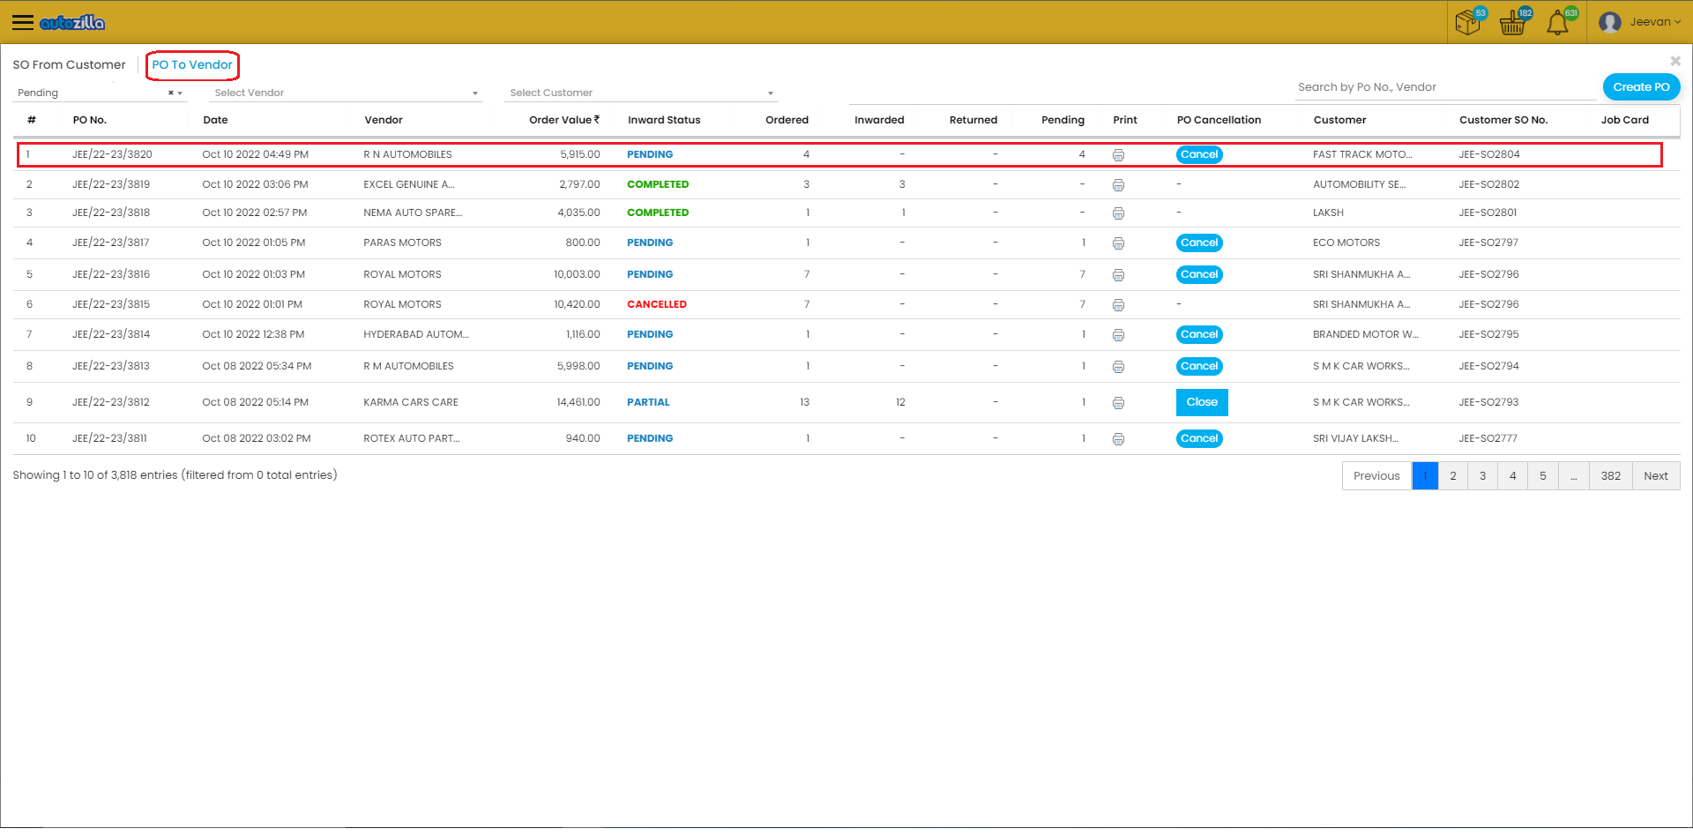Click customer ECO MOTORS

click(1346, 243)
